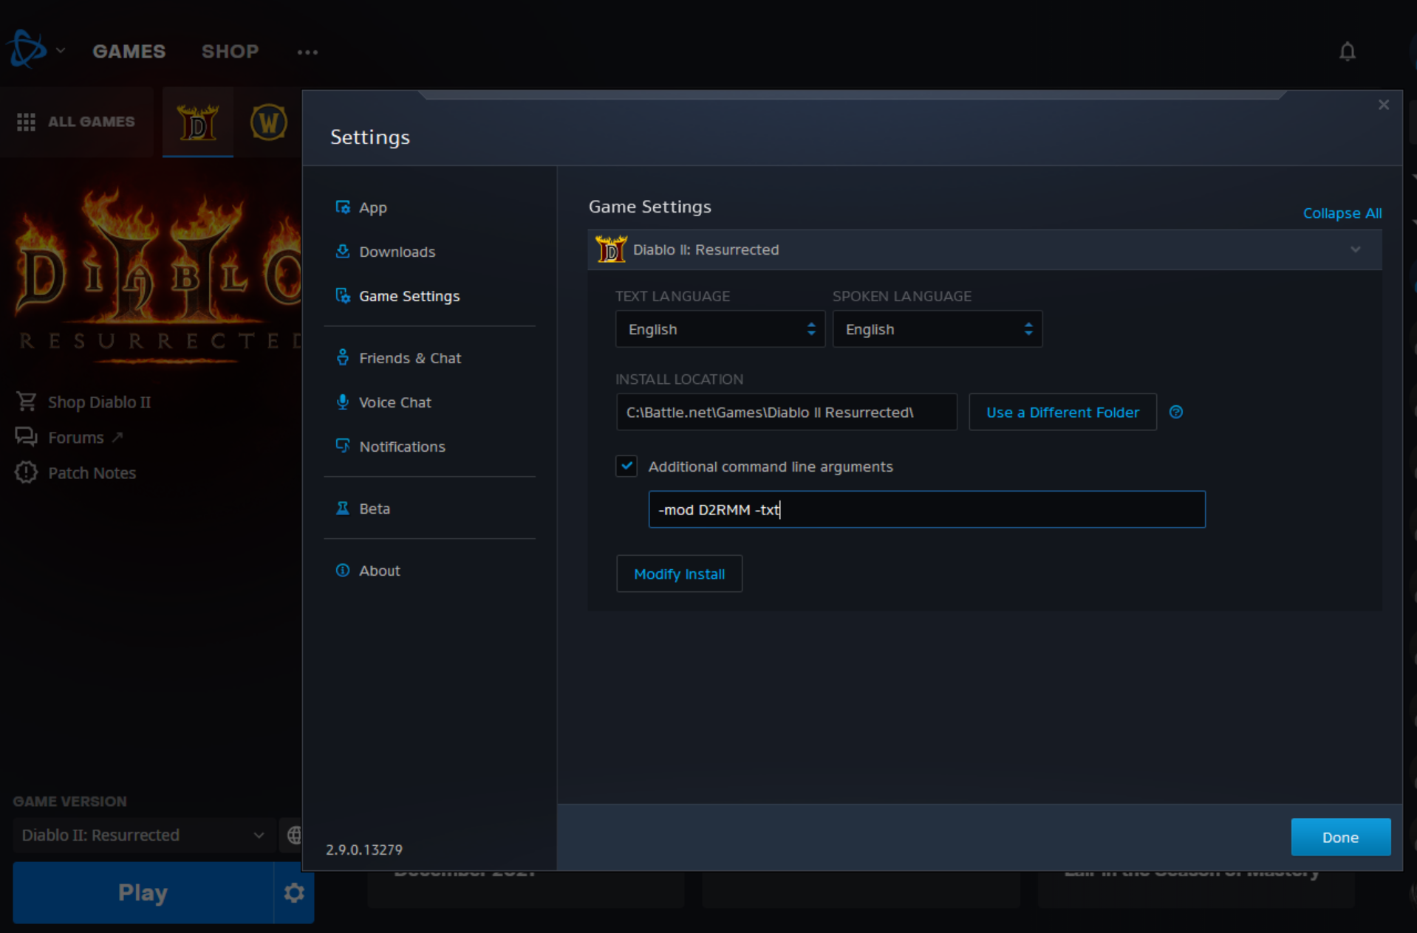
Task: Click the Diablo II icon in the section header
Action: (x=611, y=249)
